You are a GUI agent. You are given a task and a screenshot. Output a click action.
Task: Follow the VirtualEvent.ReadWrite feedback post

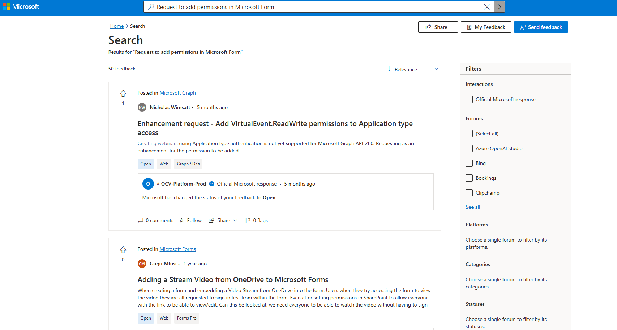190,220
